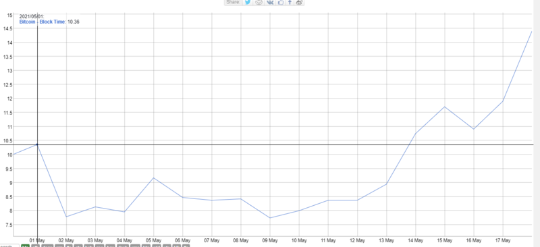The width and height of the screenshot is (540, 247).
Task: Click the '03 May' x-axis label
Action: [x=95, y=240]
